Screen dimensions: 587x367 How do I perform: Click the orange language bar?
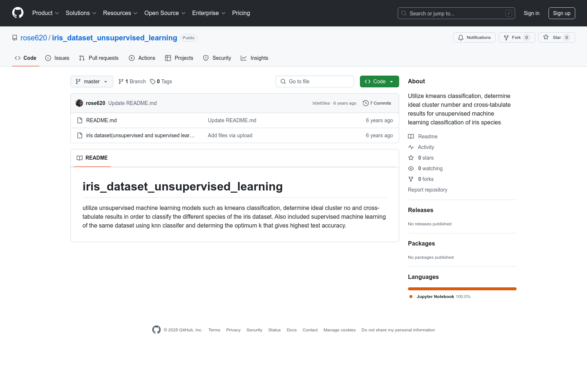(462, 289)
